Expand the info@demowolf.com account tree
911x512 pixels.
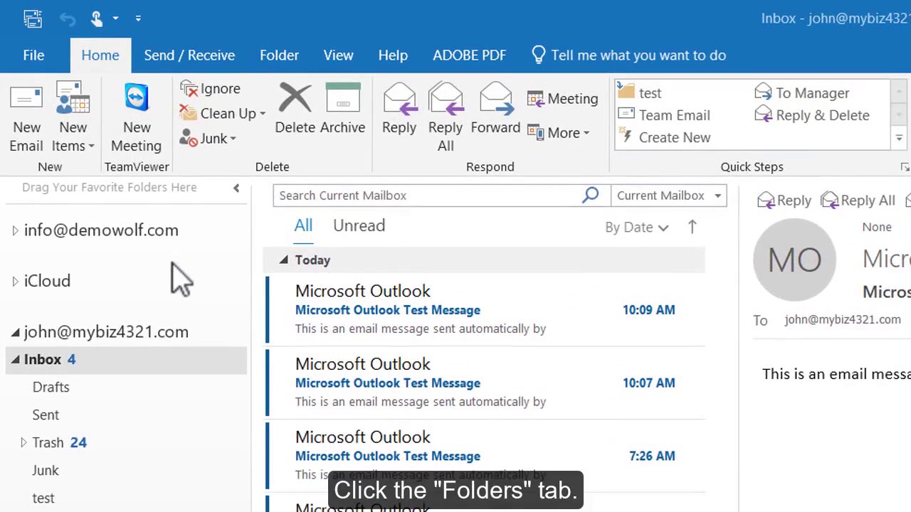point(15,230)
